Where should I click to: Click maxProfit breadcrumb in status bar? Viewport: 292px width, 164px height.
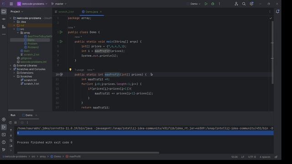coord(73,157)
